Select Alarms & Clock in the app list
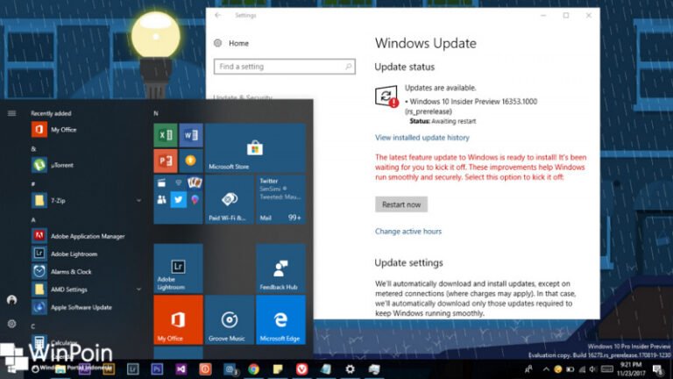Screen dimensions: 673x379 point(71,271)
